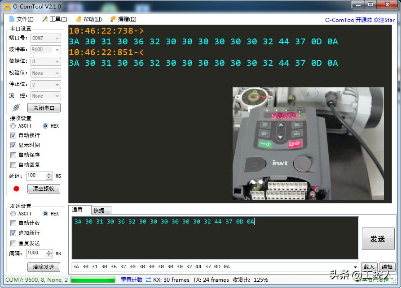Click the red receive status indicator circle
This screenshot has height=288, width=401.
pyautogui.click(x=16, y=188)
